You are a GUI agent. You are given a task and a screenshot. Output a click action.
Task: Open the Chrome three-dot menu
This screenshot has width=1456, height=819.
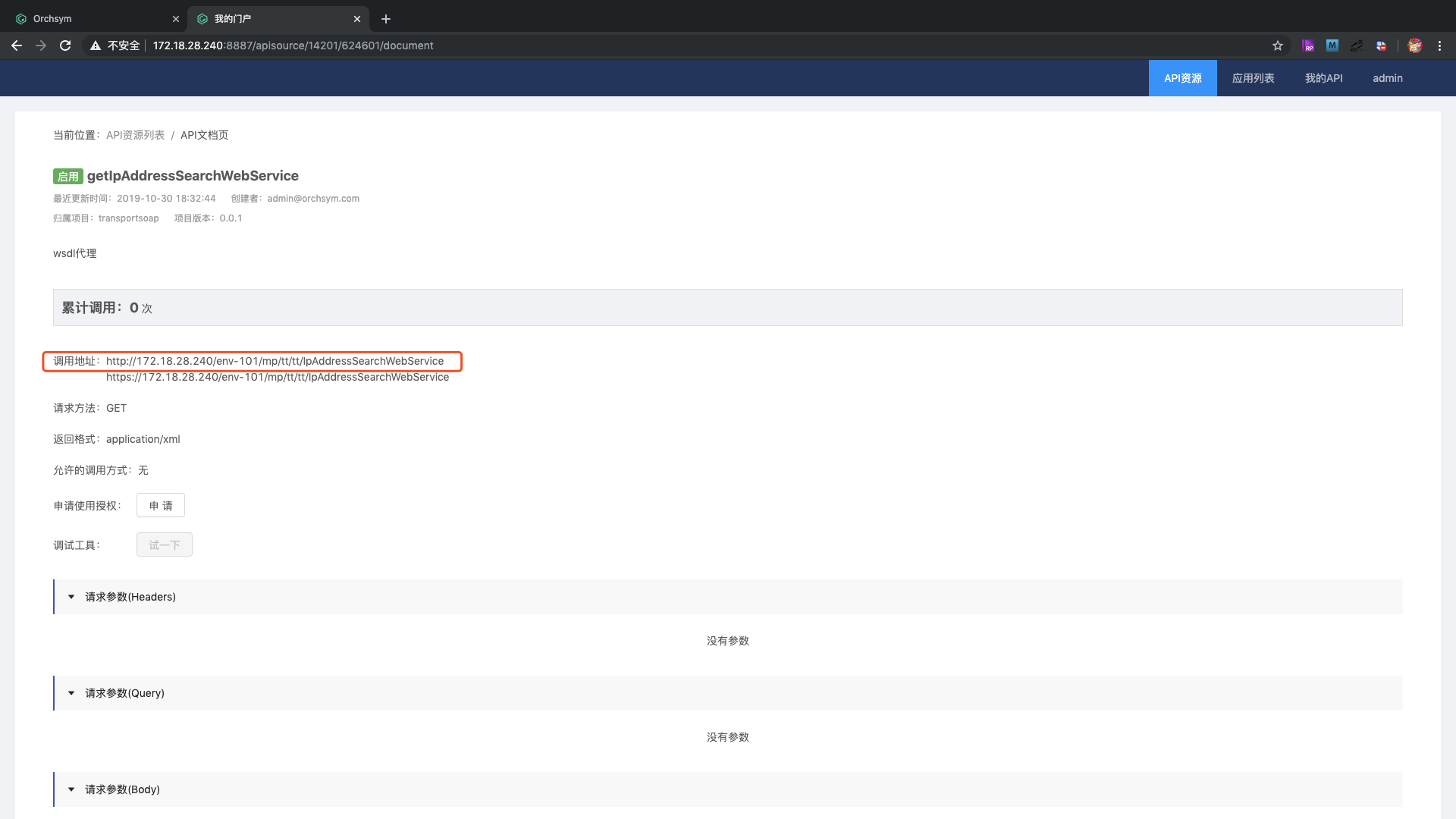coord(1439,45)
